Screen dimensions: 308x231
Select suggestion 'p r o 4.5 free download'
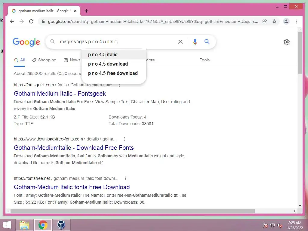(x=114, y=73)
